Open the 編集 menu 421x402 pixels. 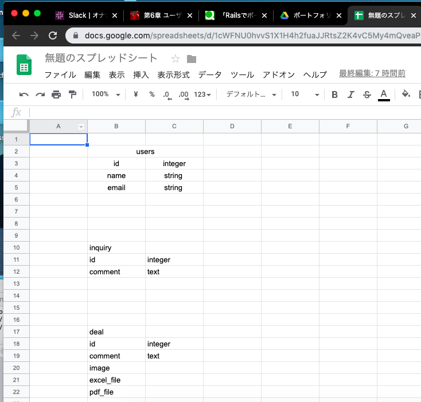tap(92, 74)
